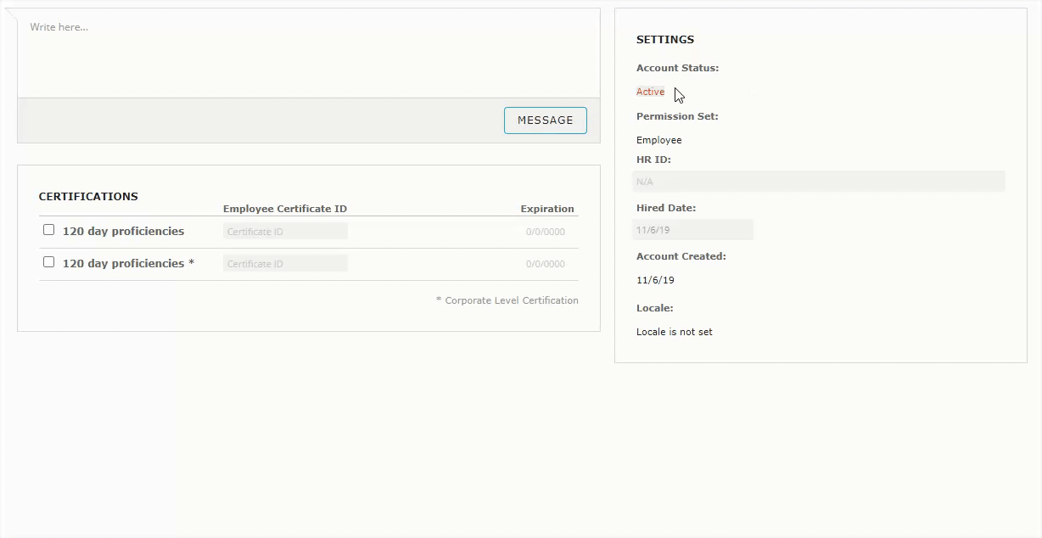Click the Expiration column header
The image size is (1042, 538).
pos(546,209)
